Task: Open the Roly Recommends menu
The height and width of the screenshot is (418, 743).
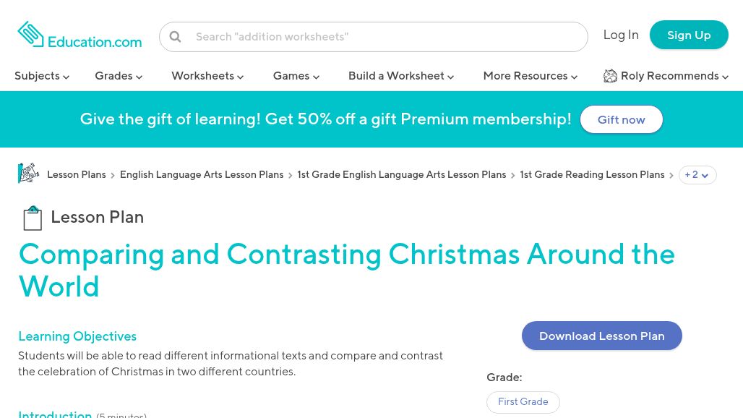Action: [x=674, y=76]
